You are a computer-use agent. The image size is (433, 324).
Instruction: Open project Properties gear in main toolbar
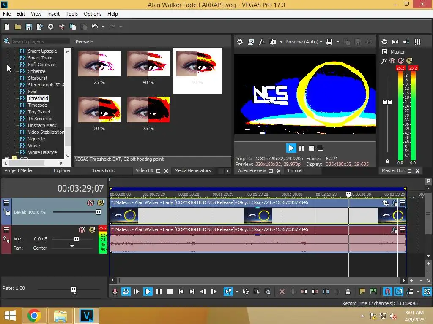click(x=51, y=27)
